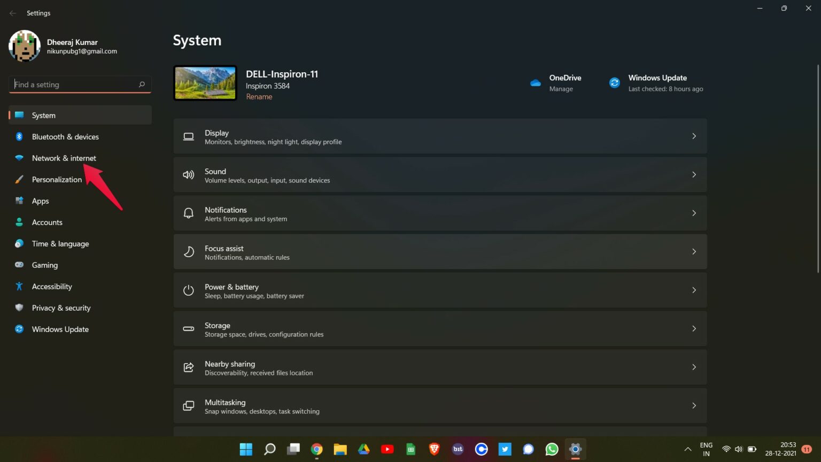The image size is (821, 462).
Task: Click the Power & battery icon
Action: click(x=188, y=290)
